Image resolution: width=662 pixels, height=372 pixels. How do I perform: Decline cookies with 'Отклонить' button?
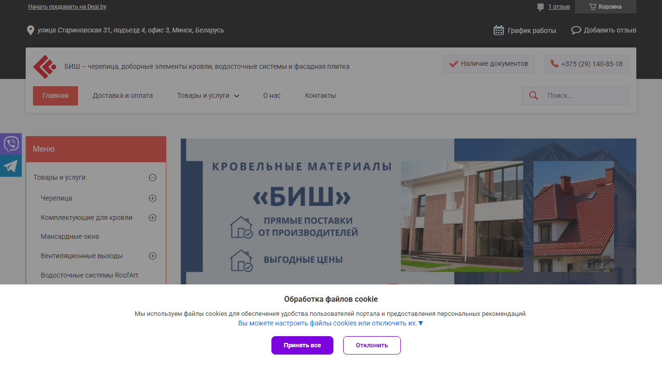372,345
